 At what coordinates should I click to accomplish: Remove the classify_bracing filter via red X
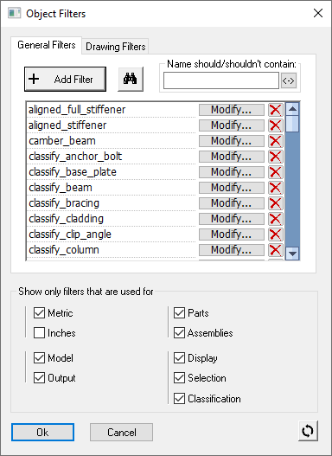point(275,203)
